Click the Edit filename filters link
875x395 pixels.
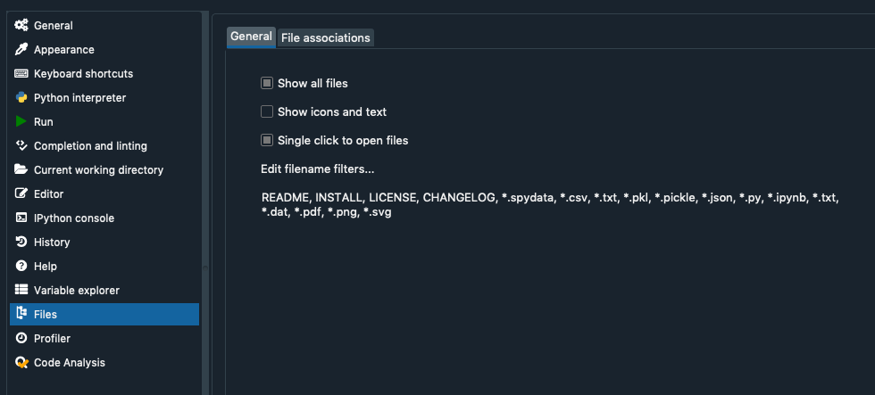click(317, 169)
